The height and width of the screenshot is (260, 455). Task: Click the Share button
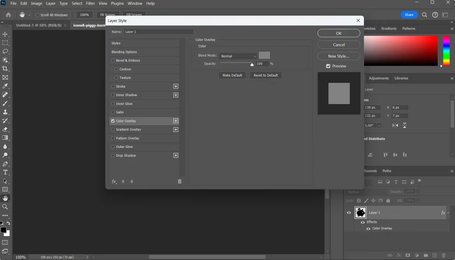(x=409, y=15)
